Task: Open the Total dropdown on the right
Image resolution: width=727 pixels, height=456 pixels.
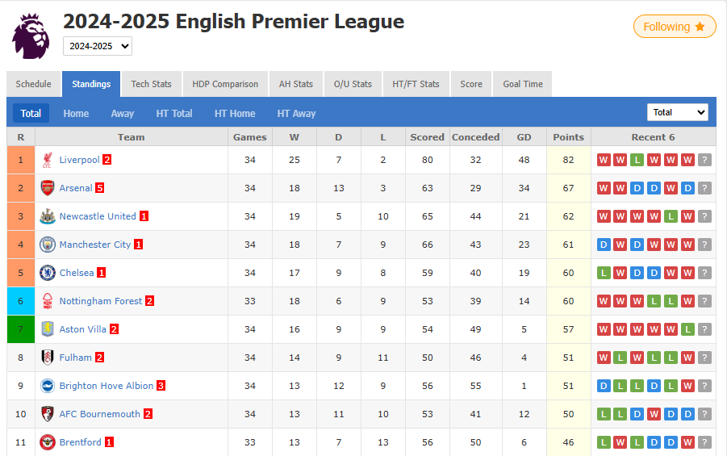Action: (x=677, y=112)
